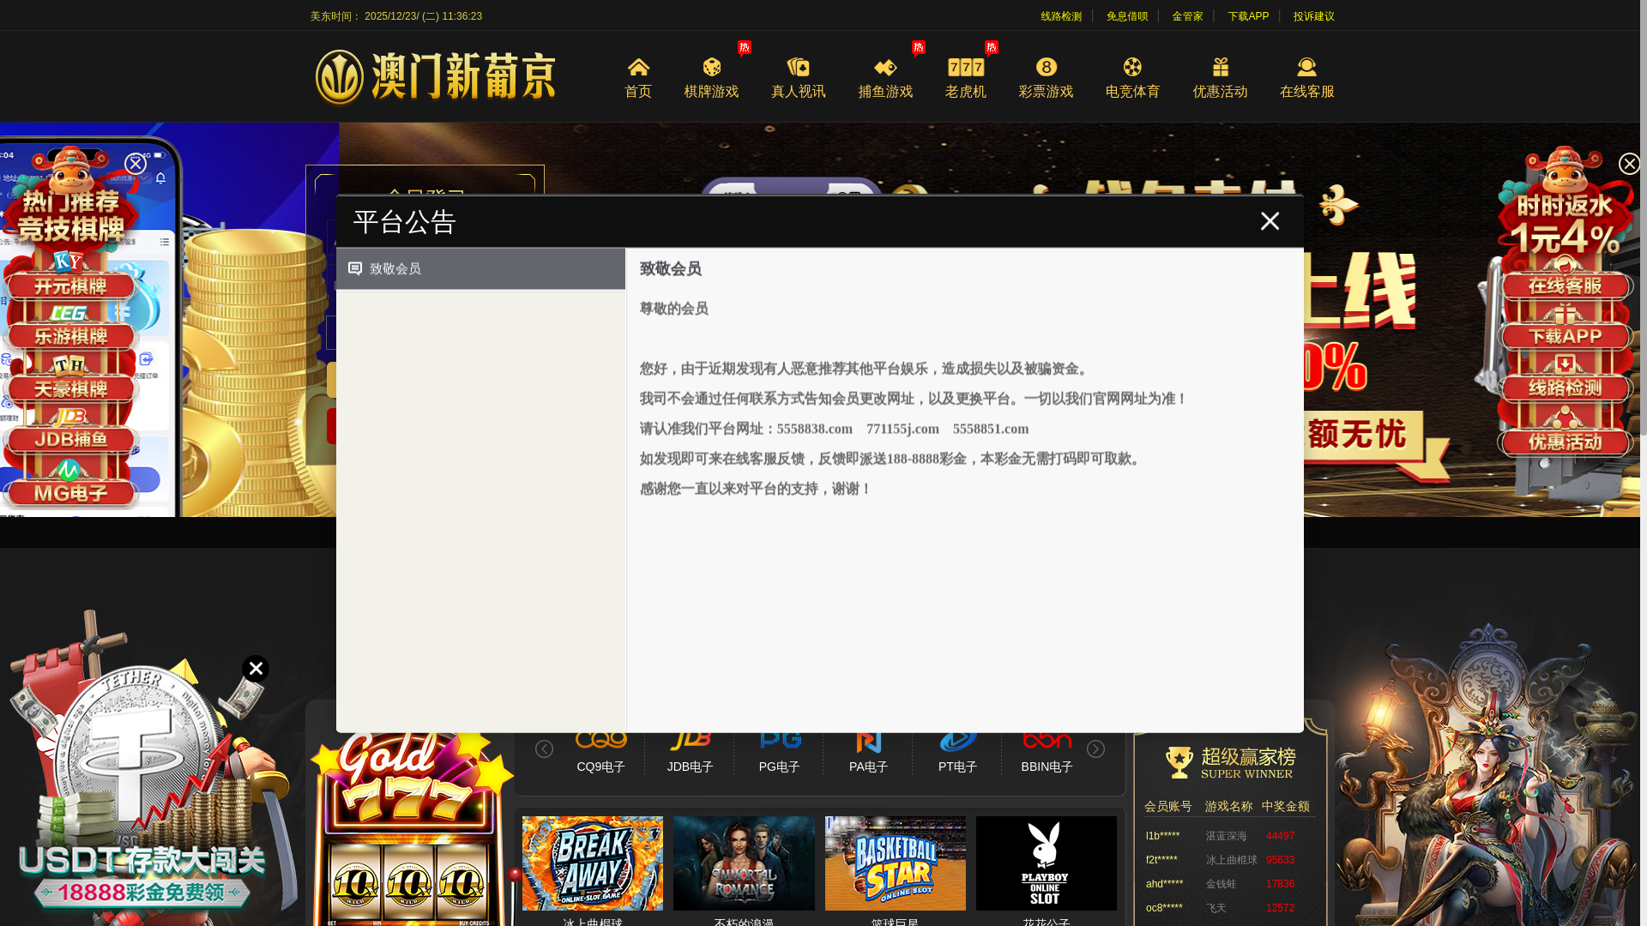Click the 线路检测 top link
1647x926 pixels.
(1061, 16)
